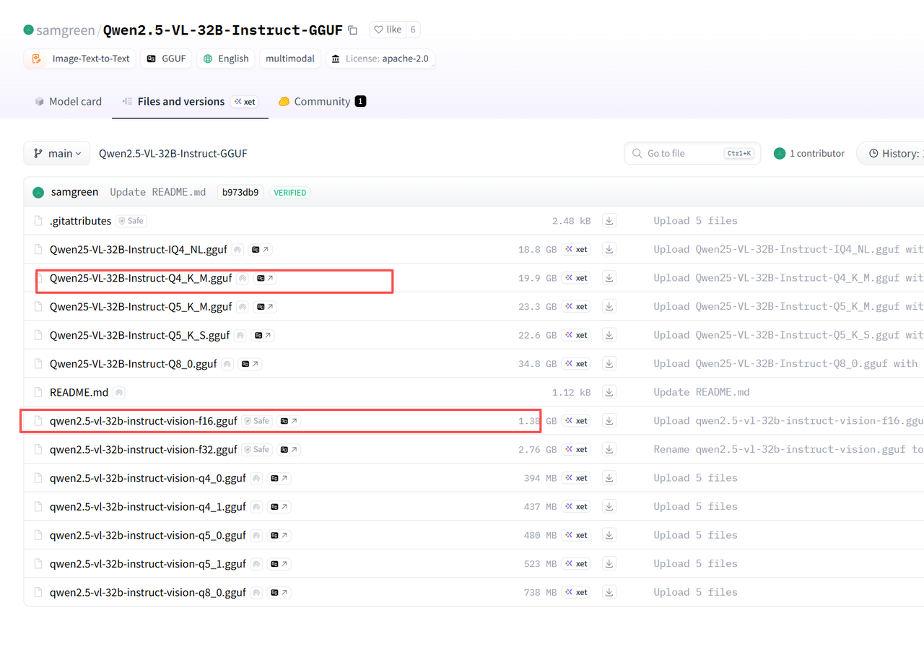Image resolution: width=924 pixels, height=655 pixels.
Task: Open the Update README.md commit message
Action: [157, 192]
